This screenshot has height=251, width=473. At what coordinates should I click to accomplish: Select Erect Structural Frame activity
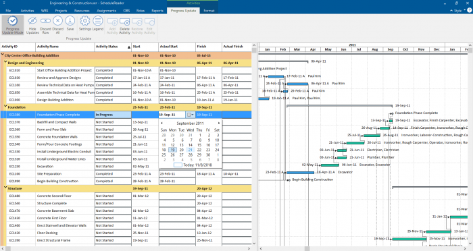point(53,240)
